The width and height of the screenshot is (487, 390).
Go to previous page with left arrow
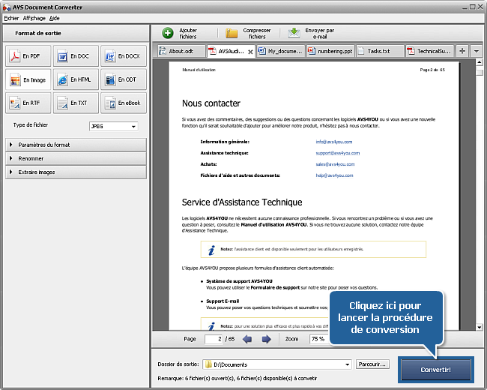click(x=247, y=339)
